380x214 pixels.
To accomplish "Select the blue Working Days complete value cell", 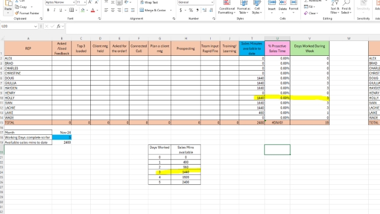I will (62, 137).
